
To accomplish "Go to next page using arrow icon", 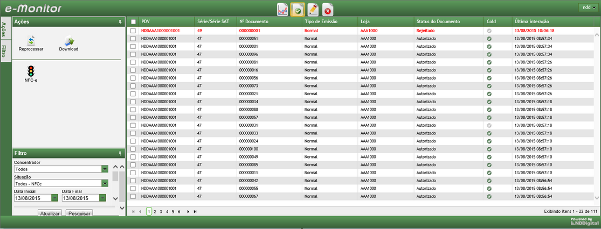I will tap(188, 212).
